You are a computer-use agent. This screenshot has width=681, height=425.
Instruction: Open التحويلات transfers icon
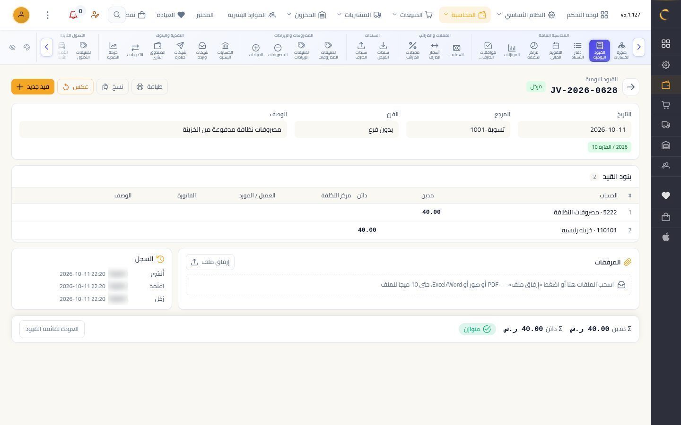135,51
